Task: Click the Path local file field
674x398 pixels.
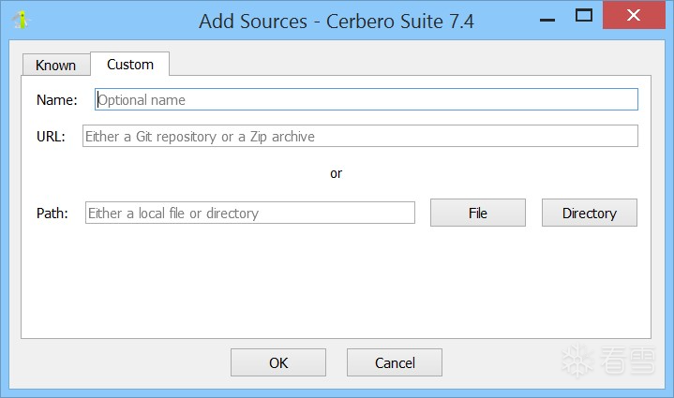Action: (x=249, y=213)
